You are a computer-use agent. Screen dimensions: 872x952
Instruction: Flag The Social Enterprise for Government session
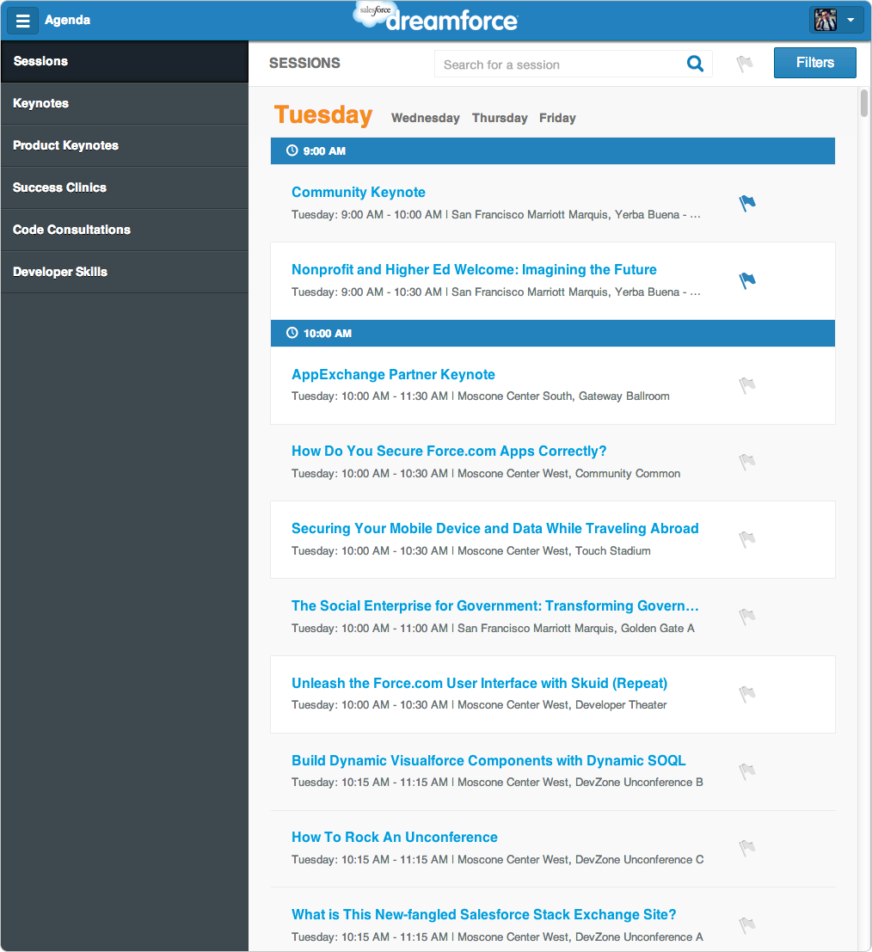747,617
